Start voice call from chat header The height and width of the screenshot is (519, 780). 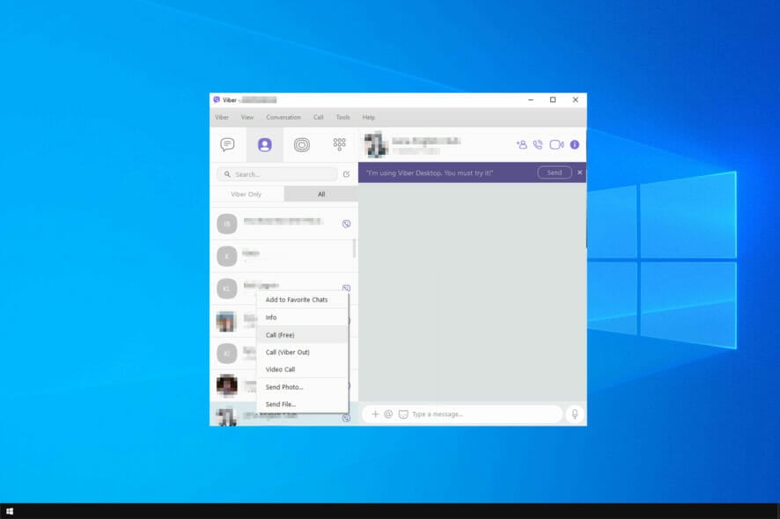coord(538,144)
